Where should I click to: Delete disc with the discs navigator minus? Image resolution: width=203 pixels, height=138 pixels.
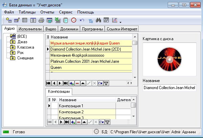[77, 83]
